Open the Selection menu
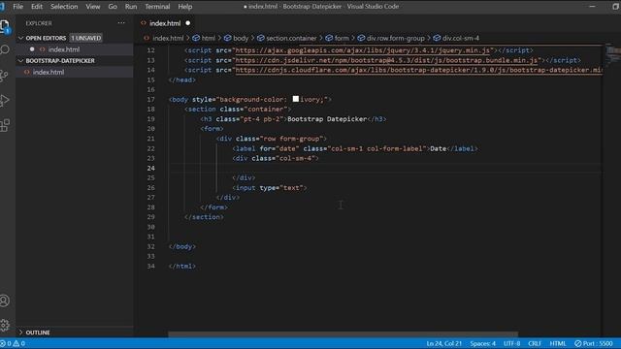 coord(64,7)
